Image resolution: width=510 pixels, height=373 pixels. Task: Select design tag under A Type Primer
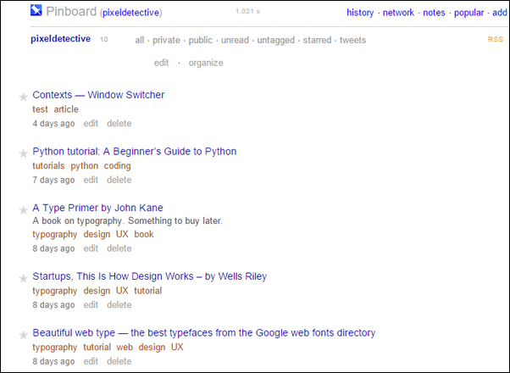(x=97, y=234)
